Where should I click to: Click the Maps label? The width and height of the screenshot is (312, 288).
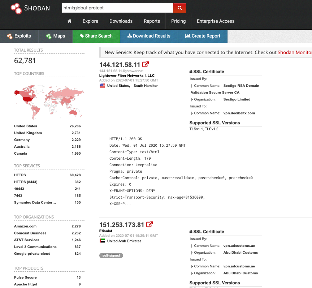coord(59,36)
